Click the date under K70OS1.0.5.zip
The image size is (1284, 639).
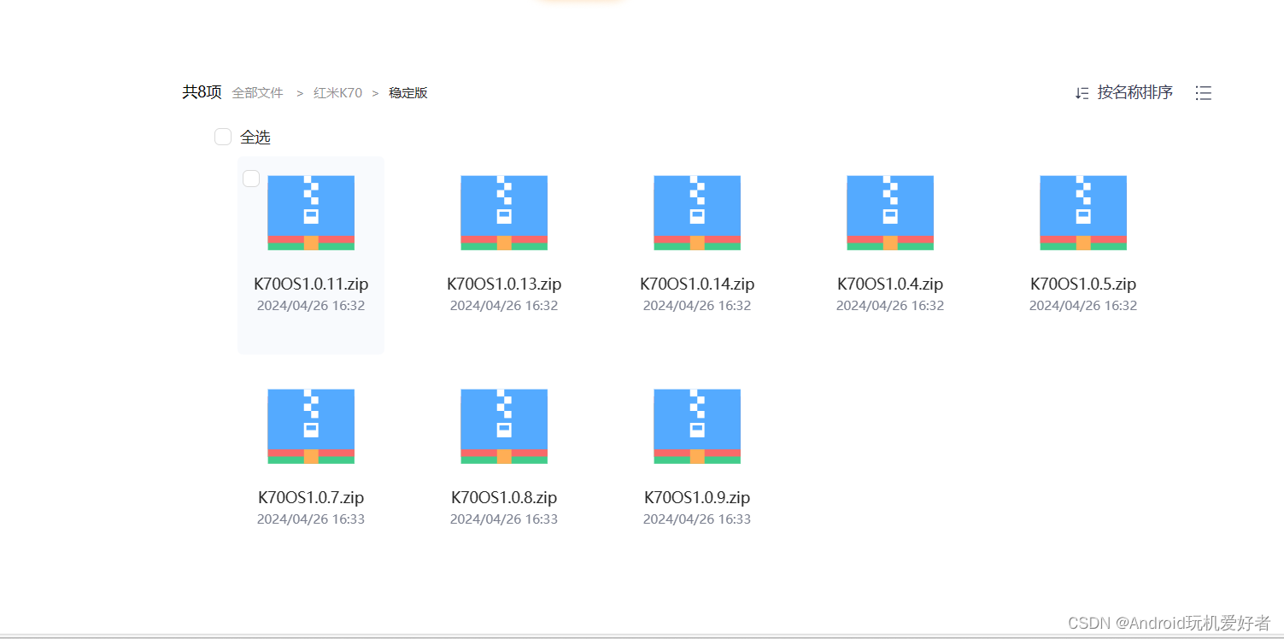pyautogui.click(x=1083, y=306)
